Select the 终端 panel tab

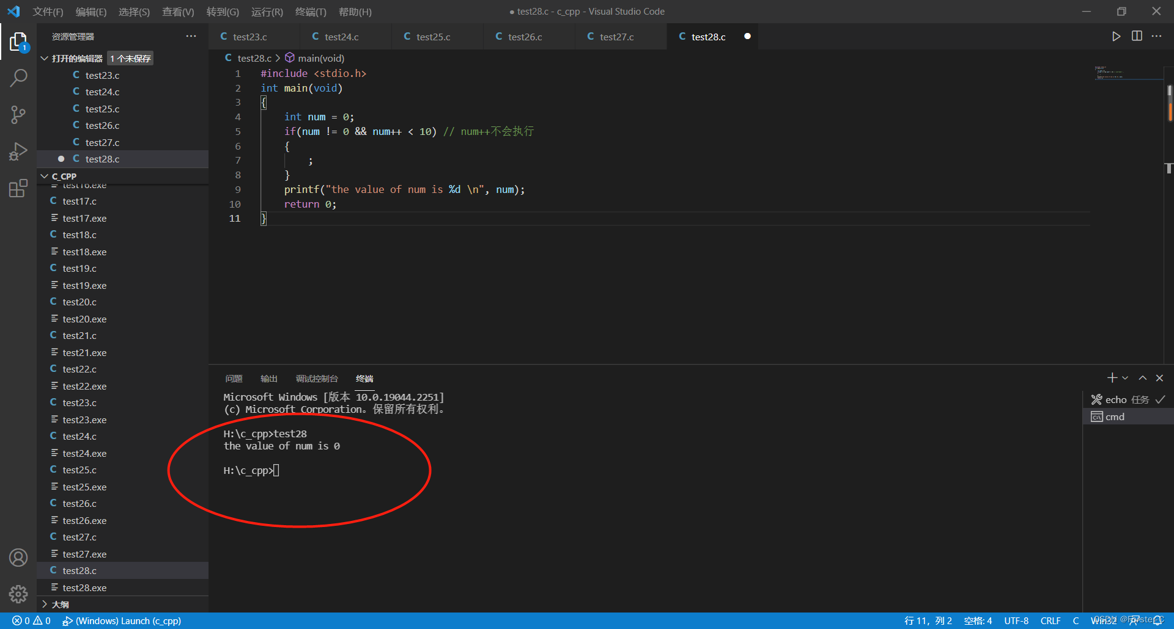pos(364,379)
